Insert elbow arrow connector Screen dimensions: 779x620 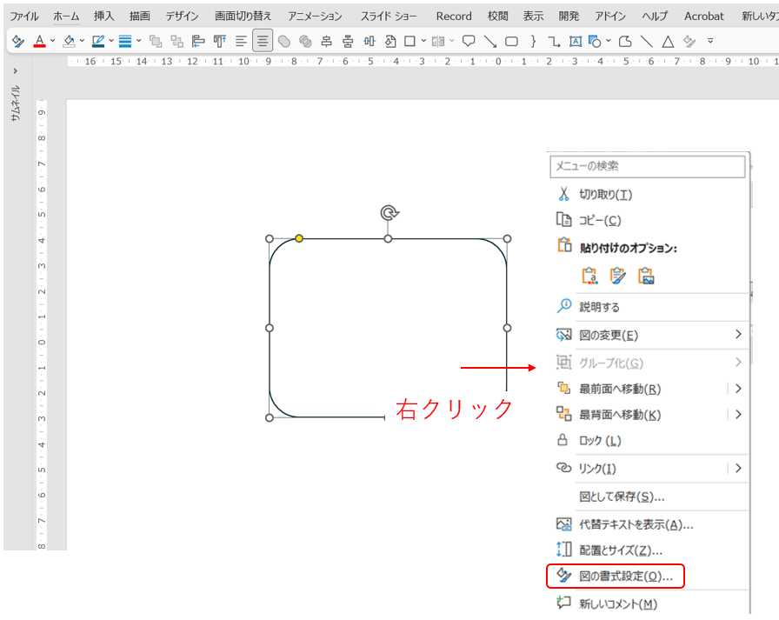point(554,41)
